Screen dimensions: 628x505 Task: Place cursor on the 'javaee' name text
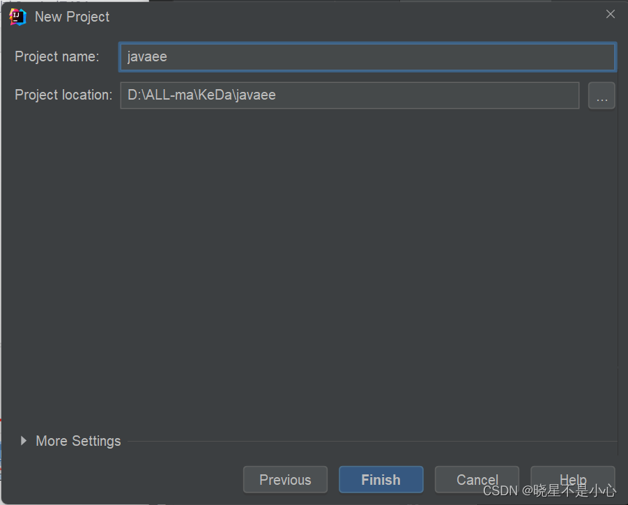pyautogui.click(x=147, y=57)
